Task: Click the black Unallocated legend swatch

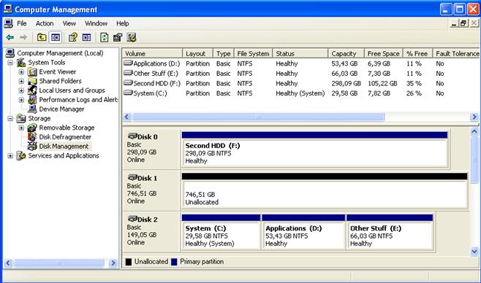Action: [x=129, y=262]
